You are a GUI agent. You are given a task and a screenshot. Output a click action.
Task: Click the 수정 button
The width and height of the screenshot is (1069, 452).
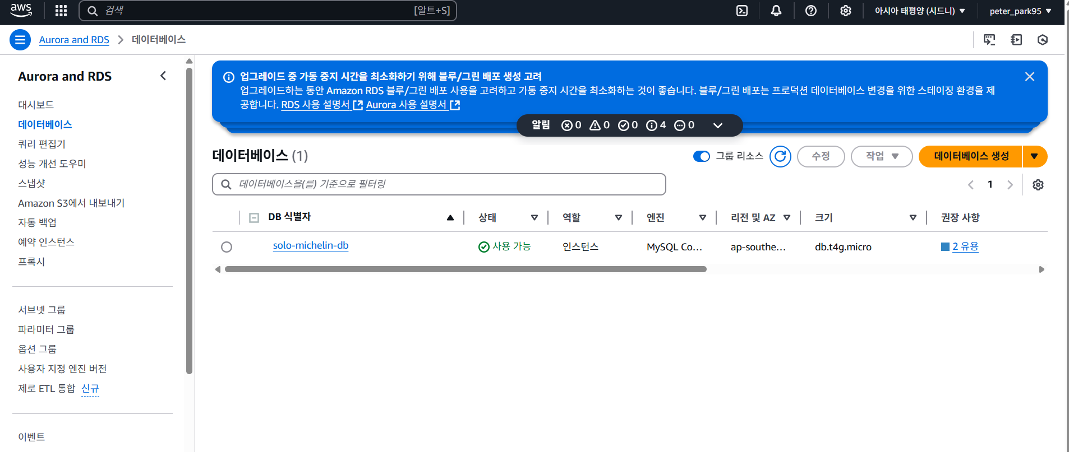[821, 156]
